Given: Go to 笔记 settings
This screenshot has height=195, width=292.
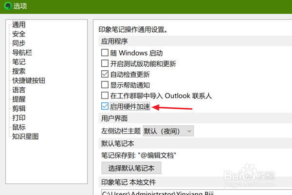Looking at the screenshot, I should click(18, 62).
